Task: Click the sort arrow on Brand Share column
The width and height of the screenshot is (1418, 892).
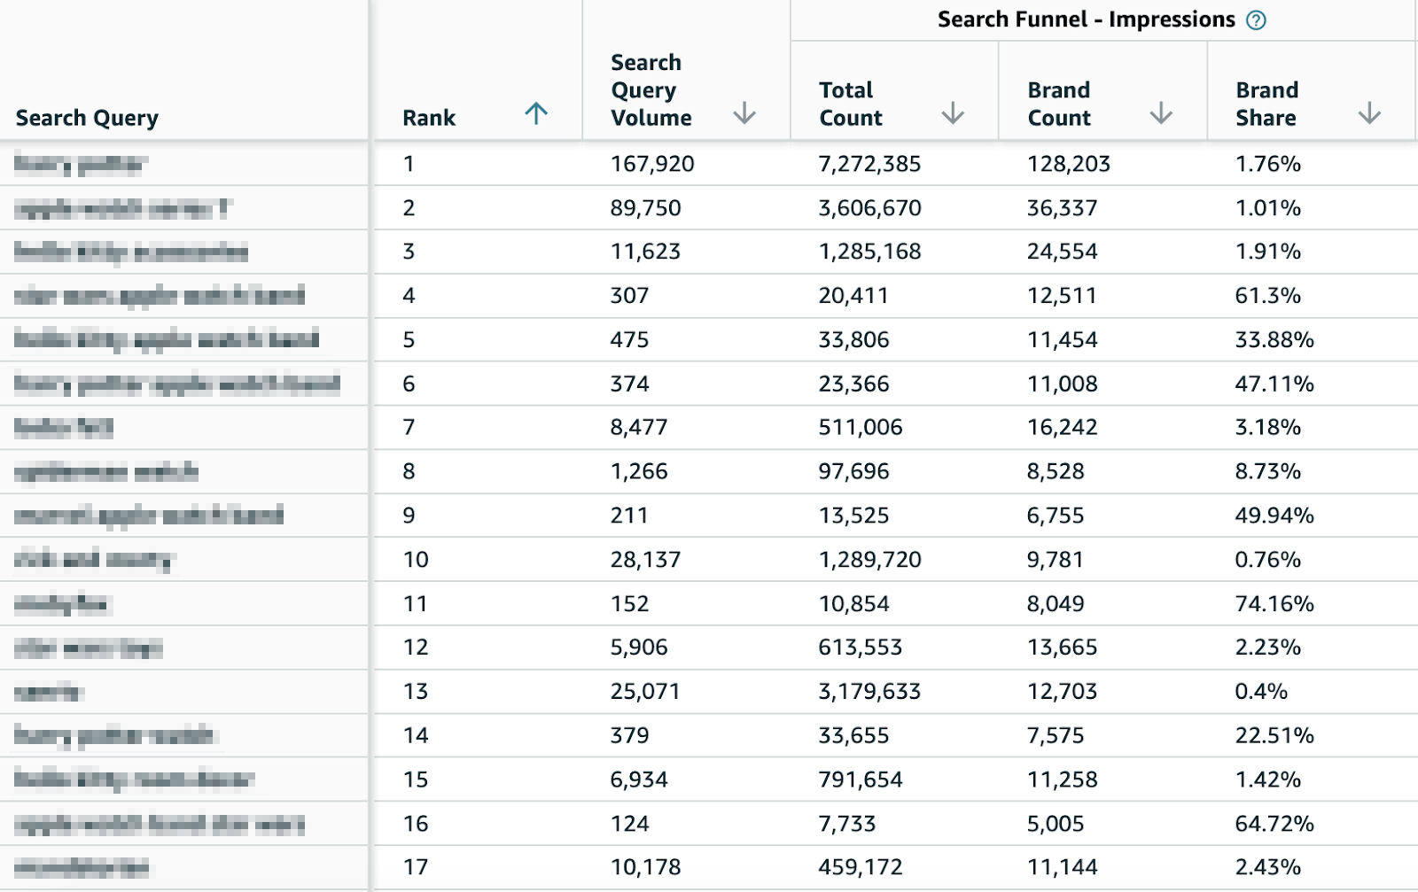Action: click(x=1370, y=113)
